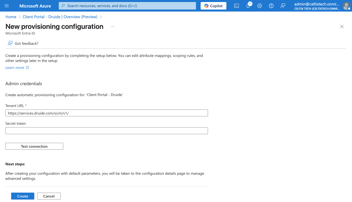Open the Support and troubleshooting help icon

[271, 6]
